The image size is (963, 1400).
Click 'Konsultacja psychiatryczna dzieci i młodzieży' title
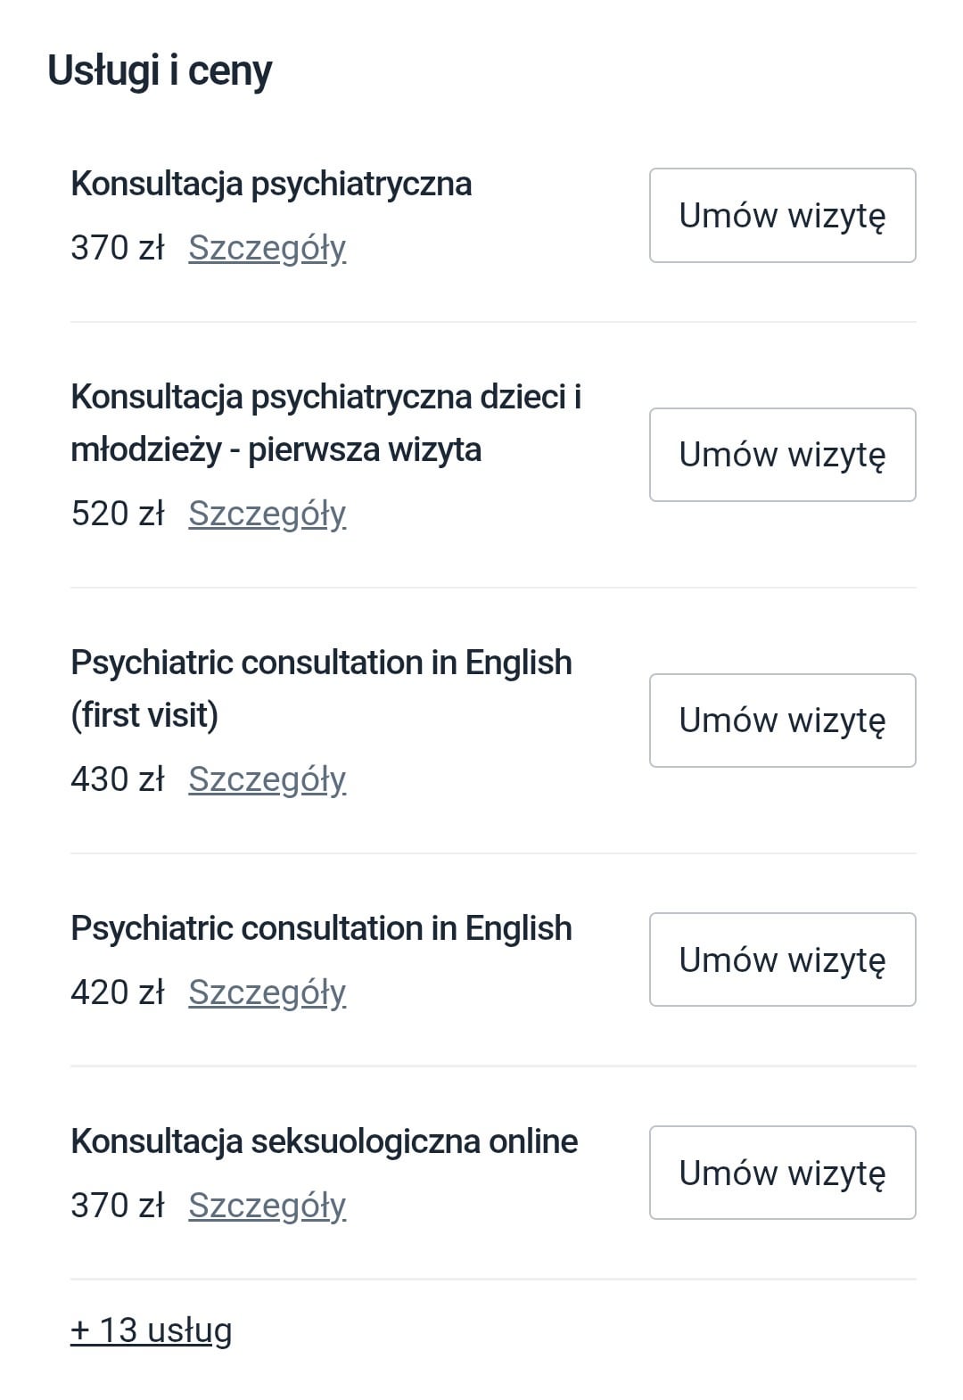click(325, 423)
